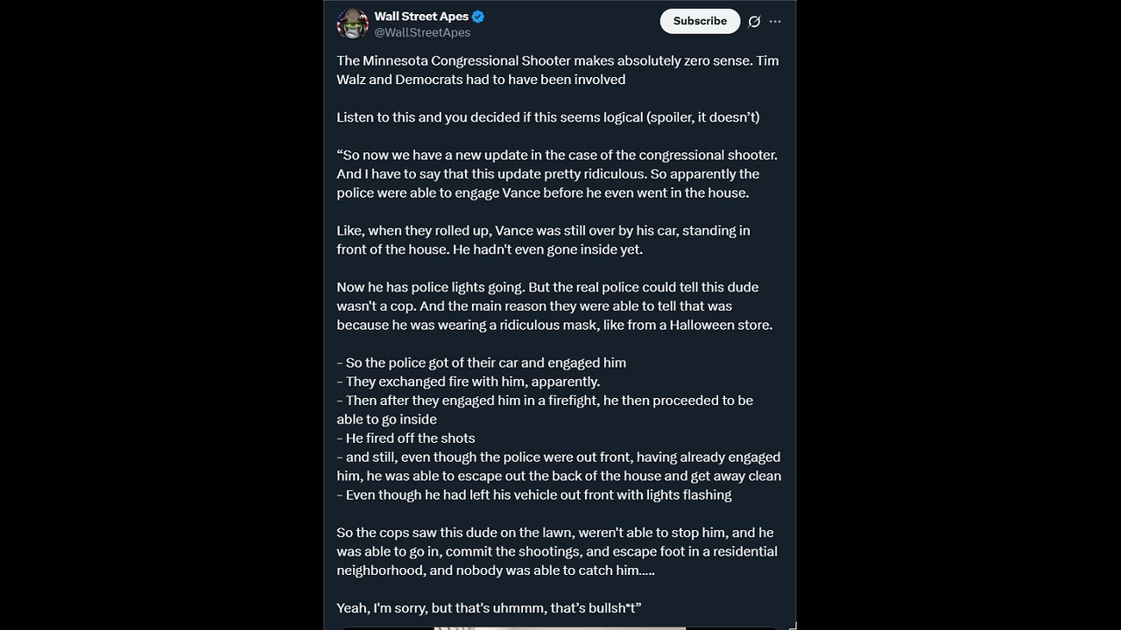1121x630 pixels.
Task: Click the Wall Street Apes profile avatar
Action: 352,24
